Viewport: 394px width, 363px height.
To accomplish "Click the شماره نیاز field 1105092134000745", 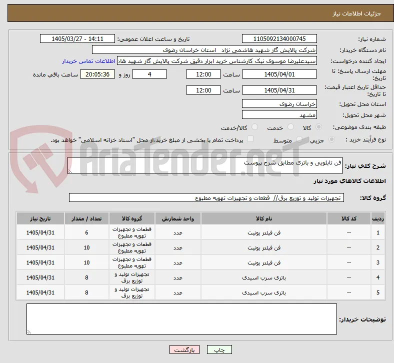I will [279, 38].
